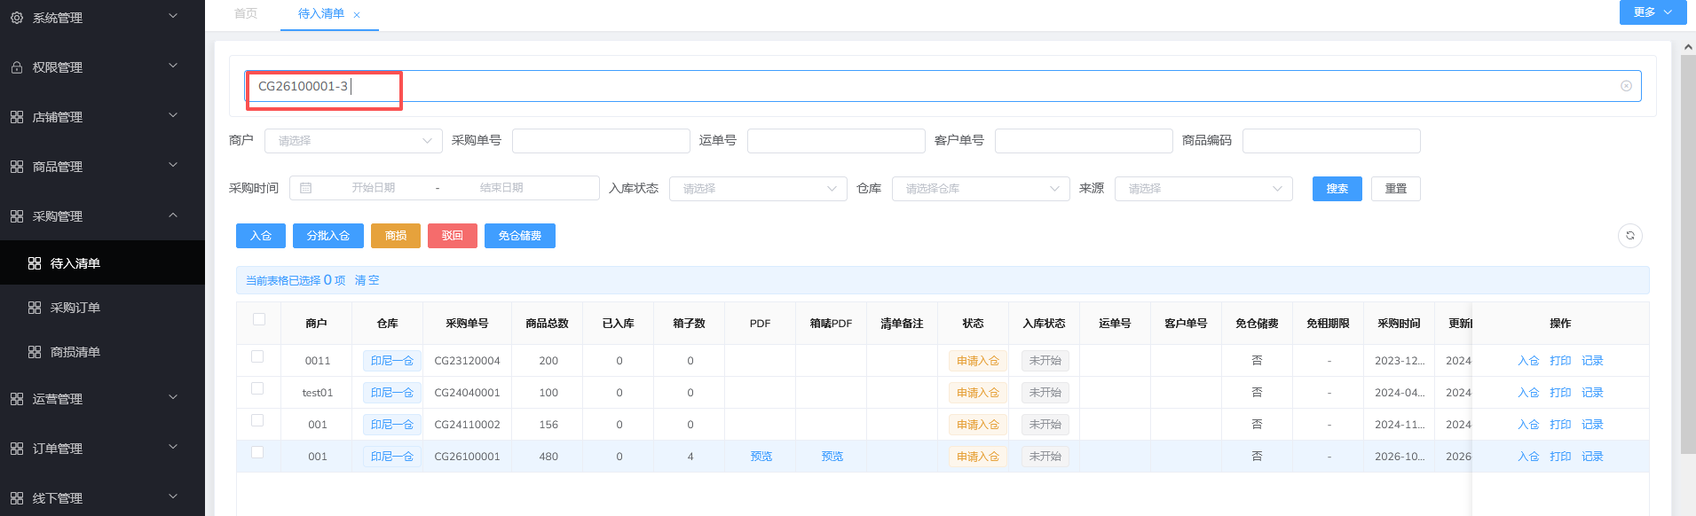Click the 权限管理 lock icon
Screen dimensions: 1696x516
point(17,67)
